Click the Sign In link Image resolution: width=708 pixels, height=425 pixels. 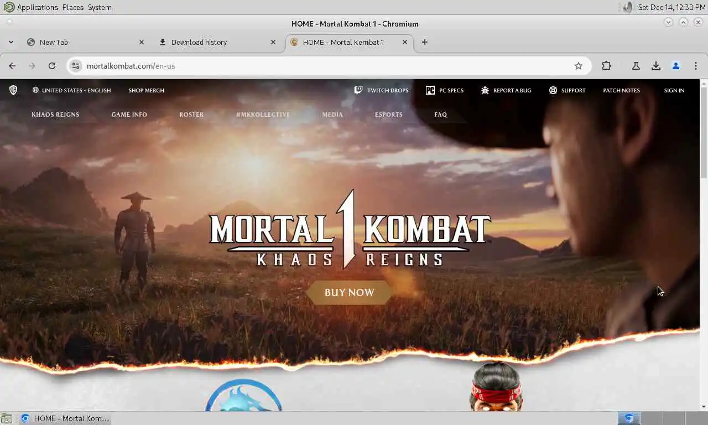click(674, 90)
